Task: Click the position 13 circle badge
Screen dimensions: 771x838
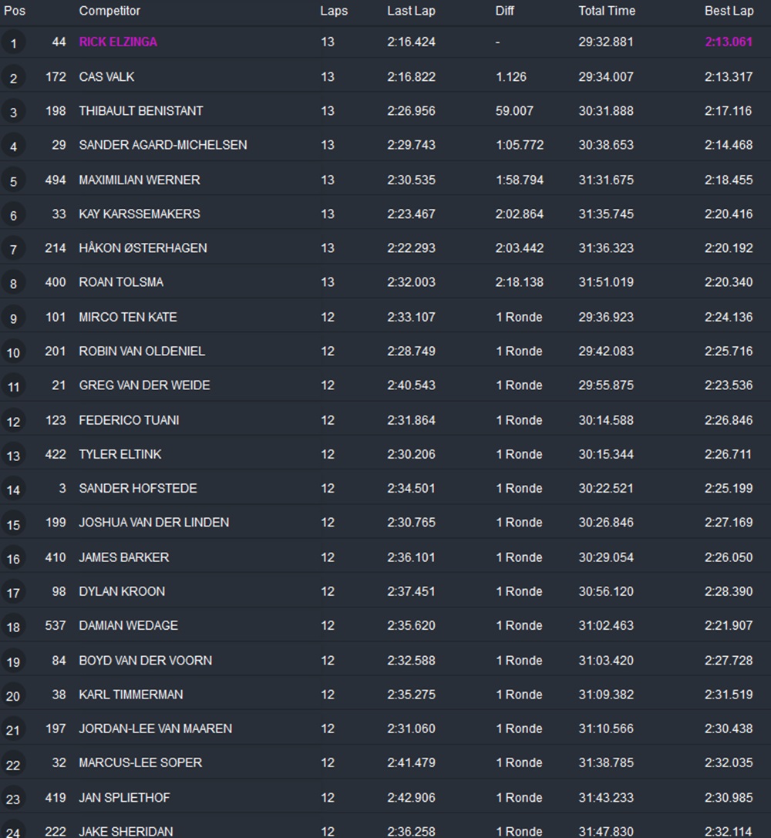Action: tap(13, 456)
